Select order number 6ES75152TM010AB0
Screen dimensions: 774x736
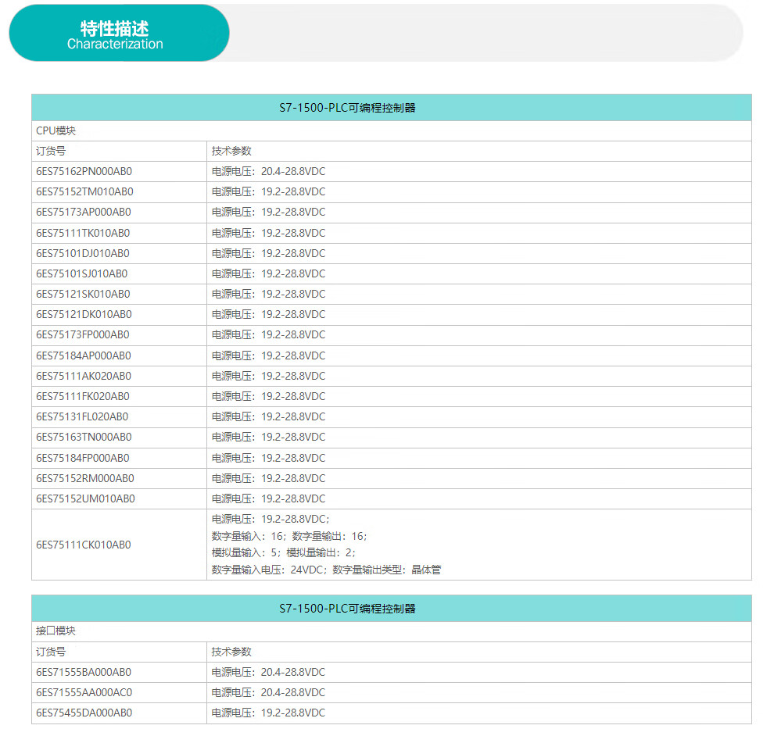click(x=84, y=191)
